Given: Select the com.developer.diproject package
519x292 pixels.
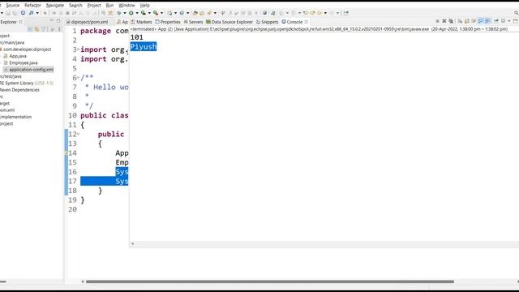Looking at the screenshot, I should [x=27, y=49].
